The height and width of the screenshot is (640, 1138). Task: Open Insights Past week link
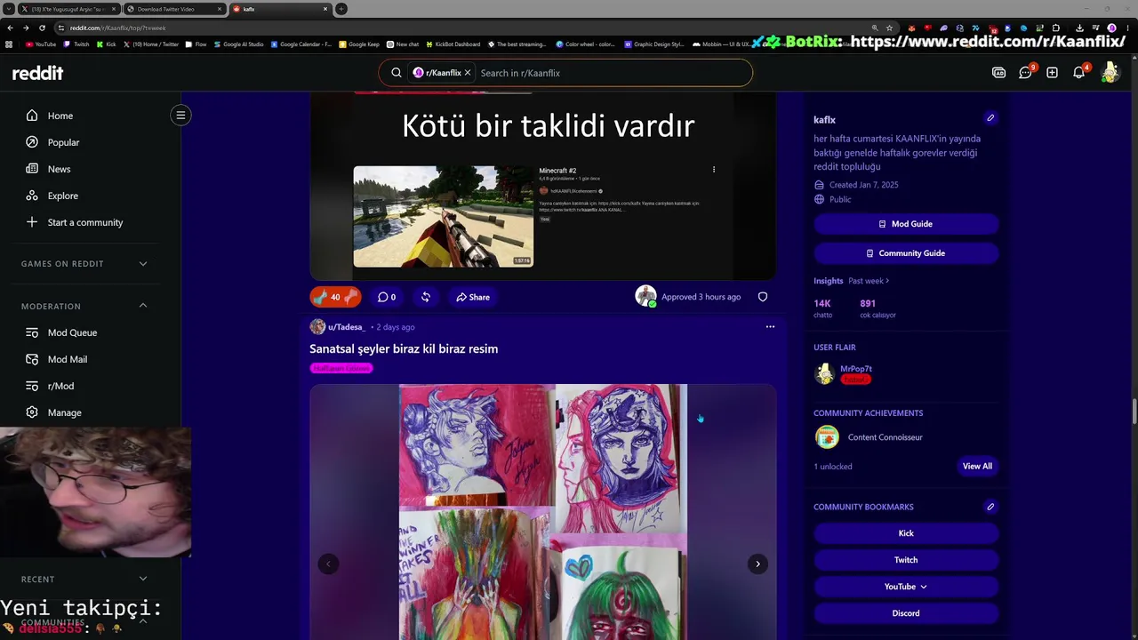[x=869, y=281]
